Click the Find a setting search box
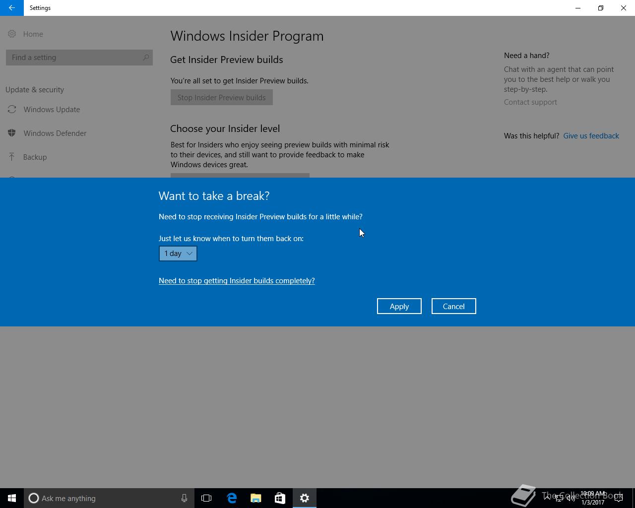 click(79, 58)
